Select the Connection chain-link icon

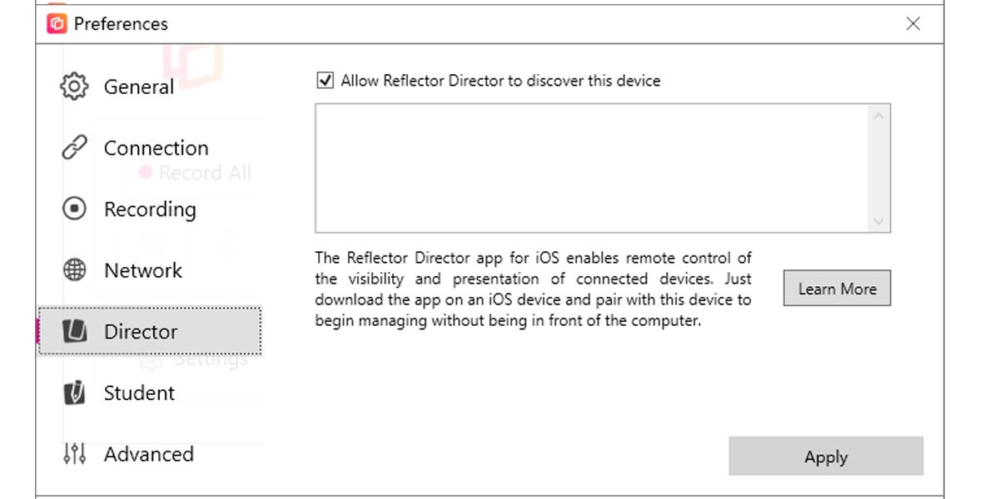pyautogui.click(x=74, y=147)
